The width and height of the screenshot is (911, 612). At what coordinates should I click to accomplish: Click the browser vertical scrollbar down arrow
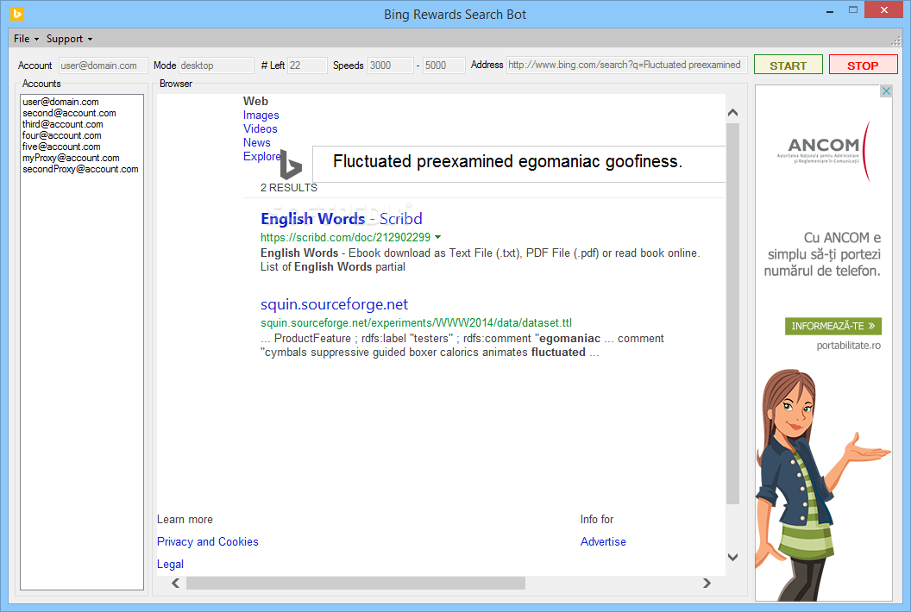tap(732, 558)
